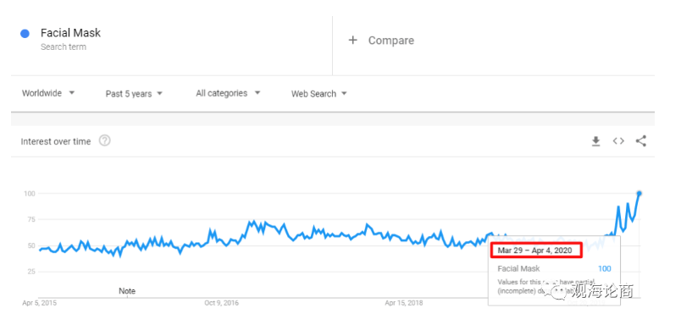Viewport: 681px width, 330px height.
Task: Expand the Past 5 years dropdown
Action: pyautogui.click(x=134, y=94)
